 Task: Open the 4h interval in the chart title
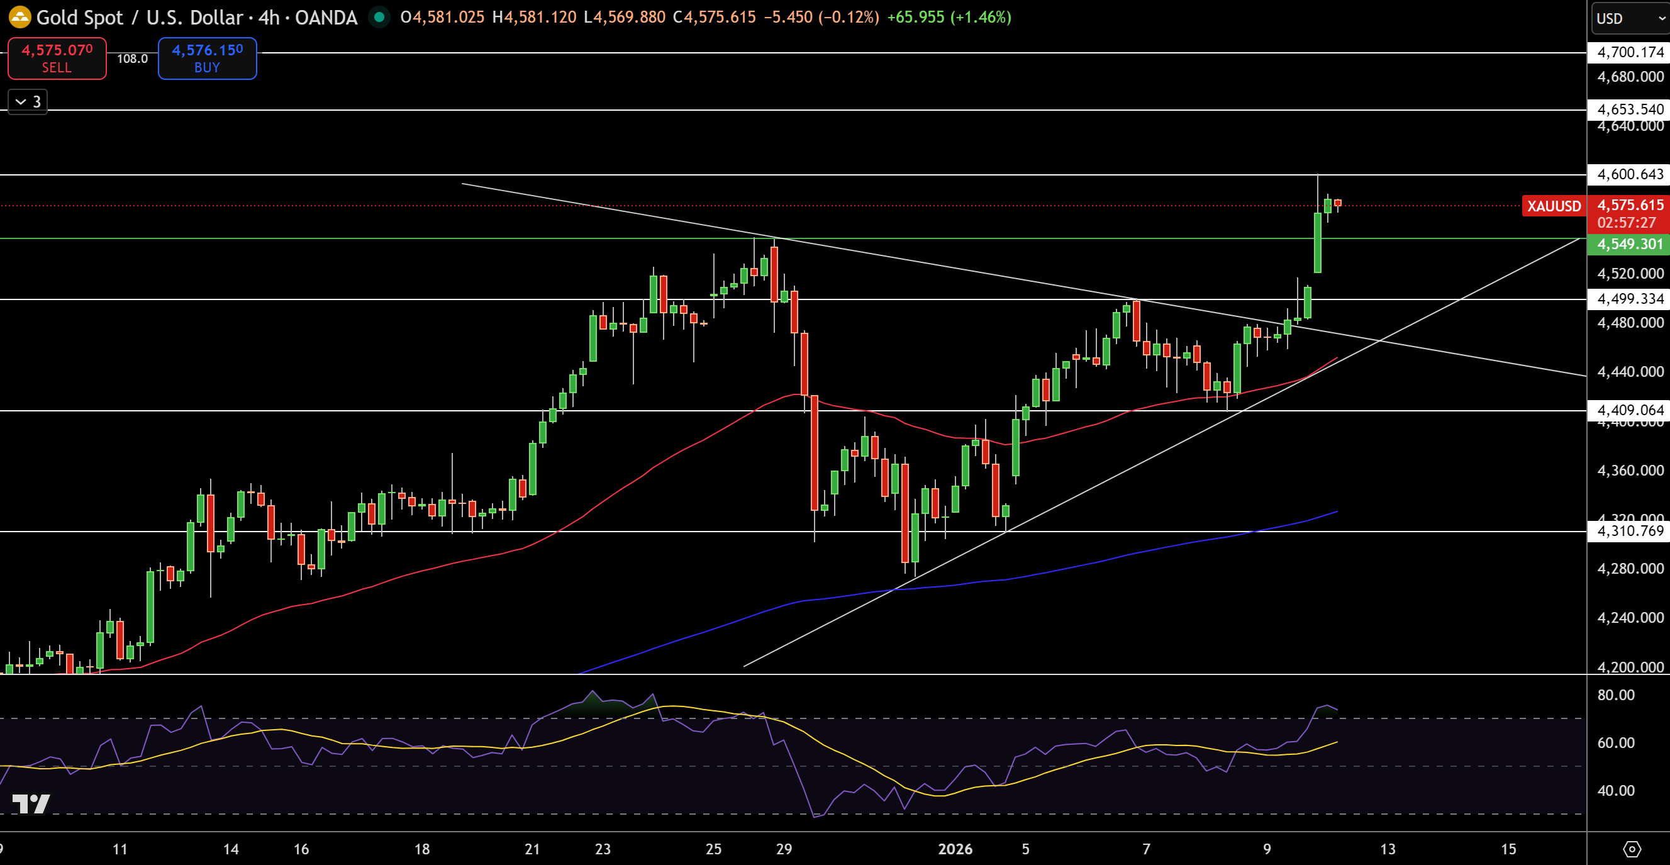[269, 18]
